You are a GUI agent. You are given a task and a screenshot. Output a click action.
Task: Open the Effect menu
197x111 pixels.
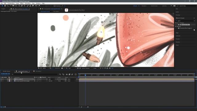point(22,3)
